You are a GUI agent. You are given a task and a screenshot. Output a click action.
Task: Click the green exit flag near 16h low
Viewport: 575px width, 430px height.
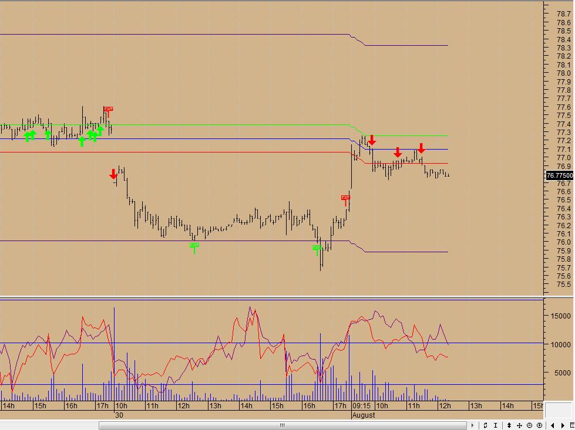click(x=317, y=249)
